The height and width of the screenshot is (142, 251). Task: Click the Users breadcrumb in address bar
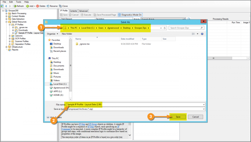click(101, 28)
